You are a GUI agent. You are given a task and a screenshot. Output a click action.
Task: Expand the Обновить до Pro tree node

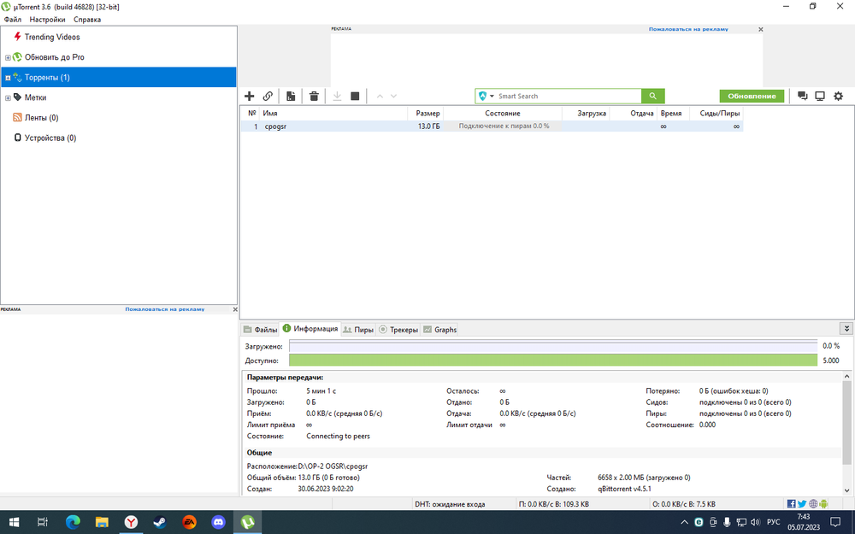[x=8, y=57]
